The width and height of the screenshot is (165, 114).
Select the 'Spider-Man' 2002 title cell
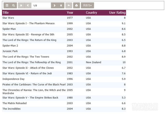[9, 29]
